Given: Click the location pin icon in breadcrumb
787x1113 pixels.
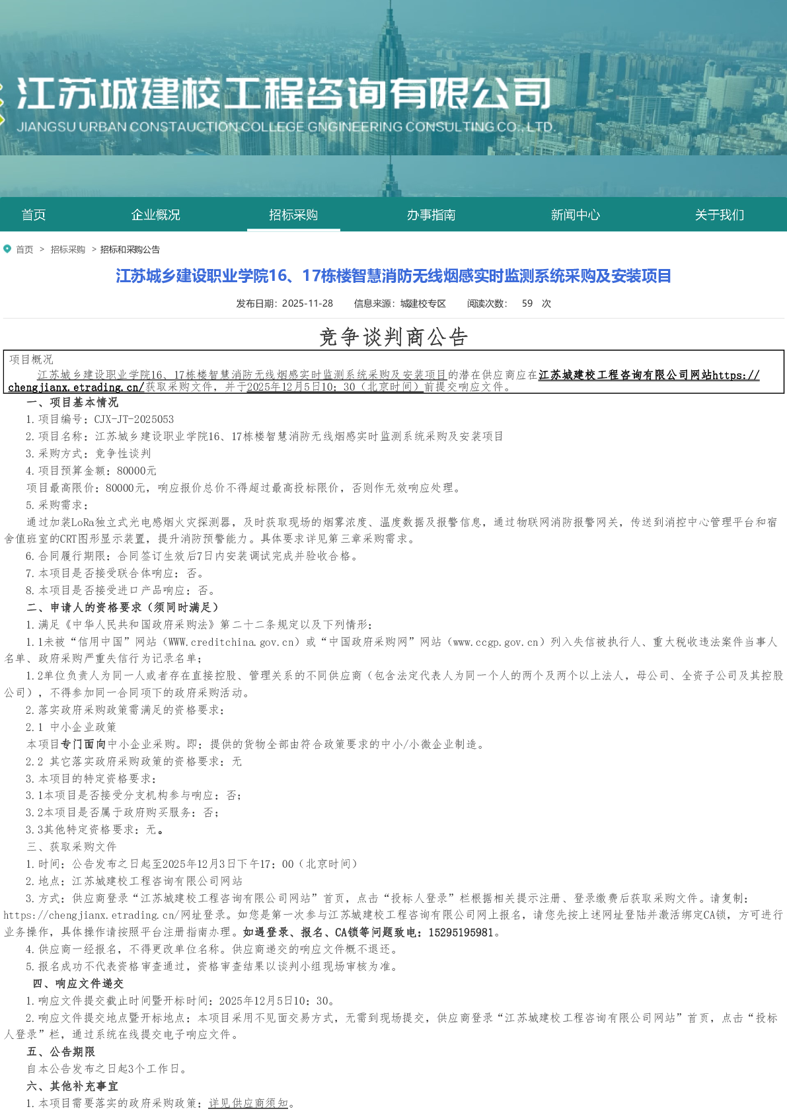Looking at the screenshot, I should click(7, 249).
